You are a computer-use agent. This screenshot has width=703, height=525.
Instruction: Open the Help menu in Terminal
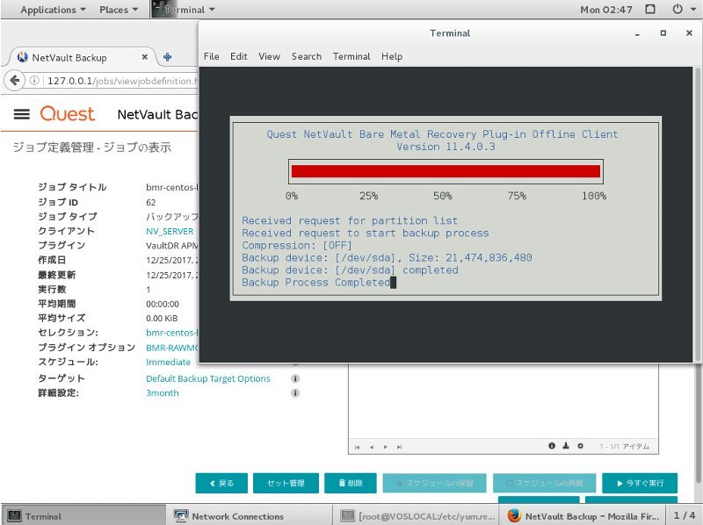click(x=392, y=56)
